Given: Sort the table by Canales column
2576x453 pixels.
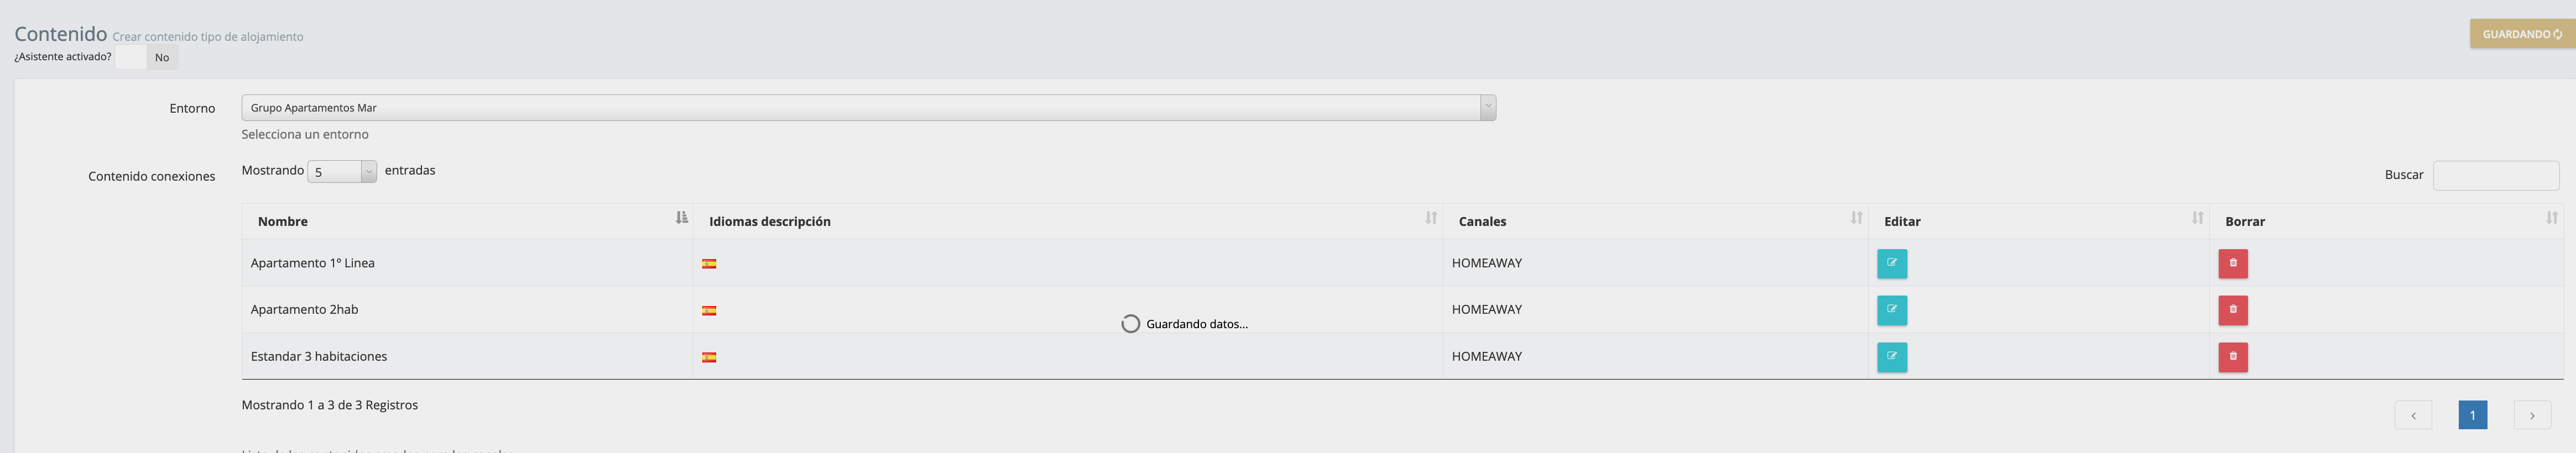Looking at the screenshot, I should pyautogui.click(x=1654, y=221).
